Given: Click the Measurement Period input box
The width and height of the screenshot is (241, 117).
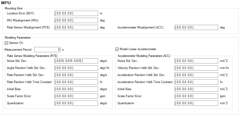Looking at the screenshot, I should click(47, 49).
